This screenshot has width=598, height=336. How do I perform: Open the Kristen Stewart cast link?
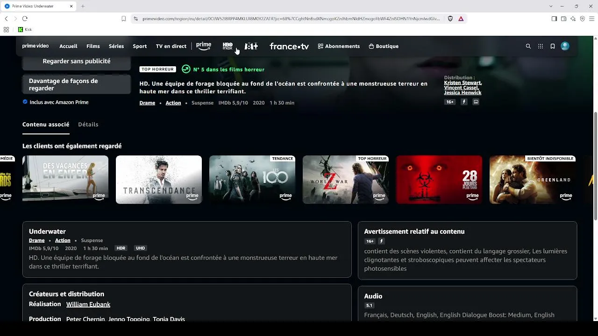[x=463, y=83]
